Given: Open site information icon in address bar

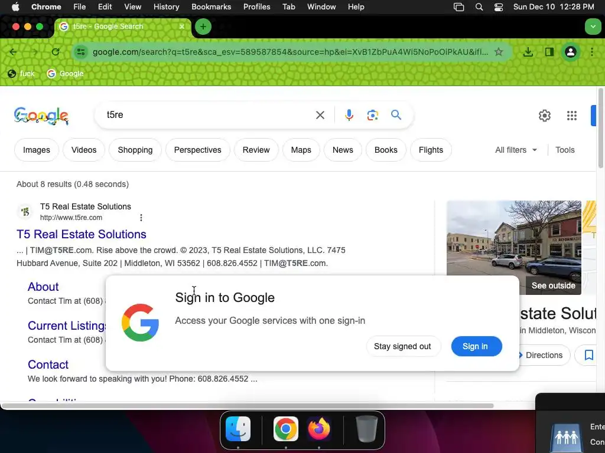Looking at the screenshot, I should click(x=80, y=52).
